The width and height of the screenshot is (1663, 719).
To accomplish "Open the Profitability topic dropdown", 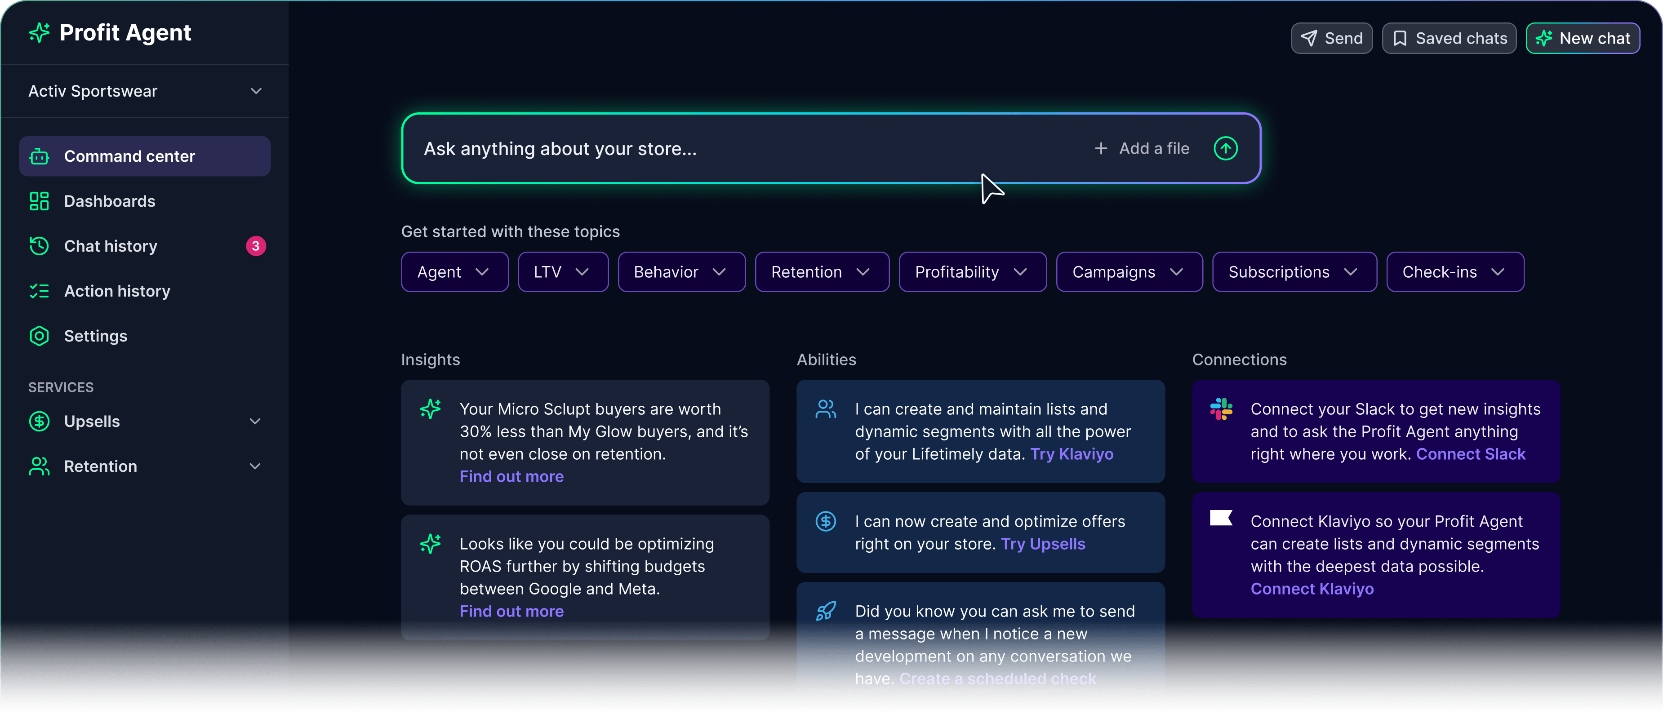I will [x=972, y=272].
